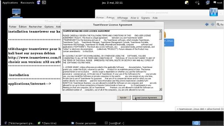The width and height of the screenshot is (224, 126).
Task: Click the Computer desktop icon
Action: click(16, 13)
